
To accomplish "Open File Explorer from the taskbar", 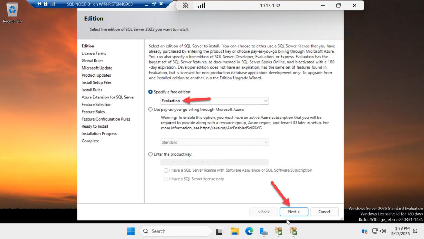I will [x=235, y=231].
